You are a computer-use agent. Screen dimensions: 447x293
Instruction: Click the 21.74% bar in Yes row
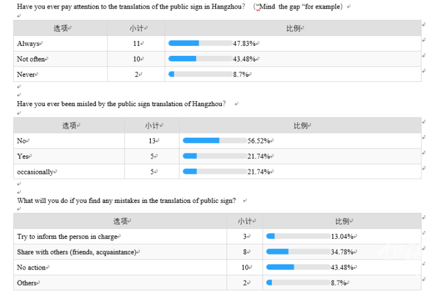pyautogui.click(x=215, y=156)
